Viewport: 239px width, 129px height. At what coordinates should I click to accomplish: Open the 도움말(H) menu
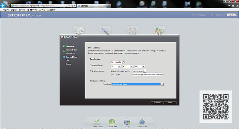[51, 10]
